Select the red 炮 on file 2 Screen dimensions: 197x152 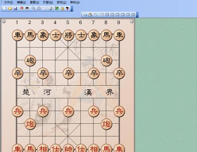pos(30,124)
